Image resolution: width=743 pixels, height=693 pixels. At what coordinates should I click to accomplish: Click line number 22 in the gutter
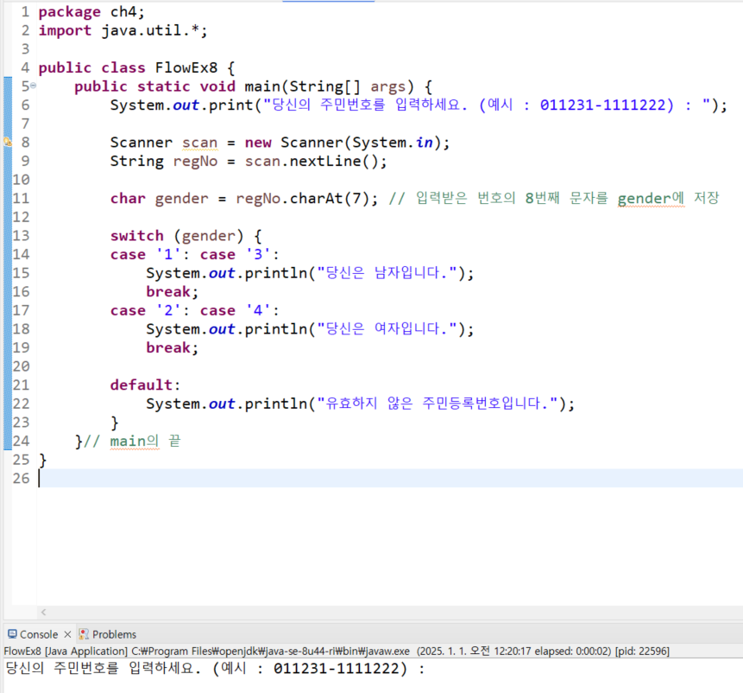point(21,404)
